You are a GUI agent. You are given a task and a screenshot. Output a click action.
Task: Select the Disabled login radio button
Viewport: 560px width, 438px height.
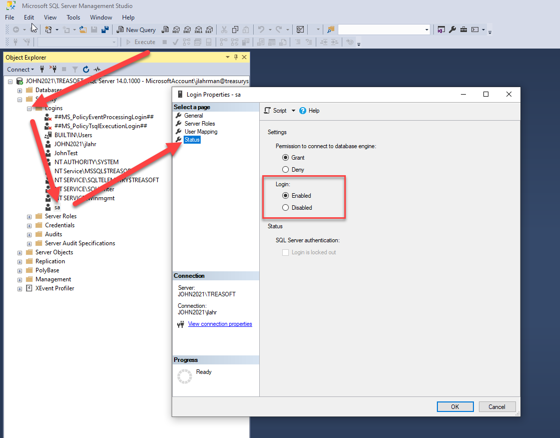coord(285,208)
